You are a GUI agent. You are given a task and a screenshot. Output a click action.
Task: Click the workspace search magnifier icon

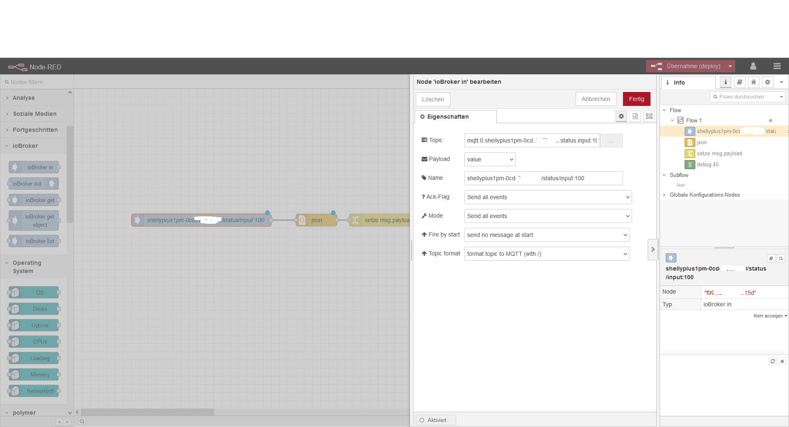click(82, 421)
